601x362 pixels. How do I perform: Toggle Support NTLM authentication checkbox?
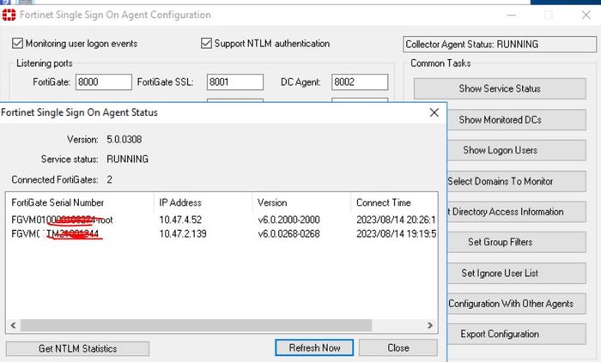206,43
